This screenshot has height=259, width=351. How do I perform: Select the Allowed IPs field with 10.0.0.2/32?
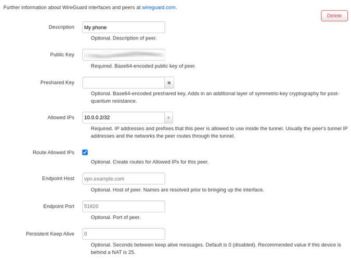(x=123, y=118)
